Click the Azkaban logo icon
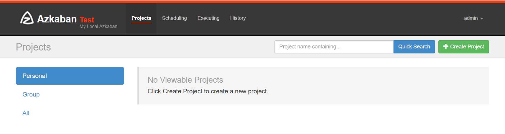This screenshot has height=134, width=505. click(27, 18)
